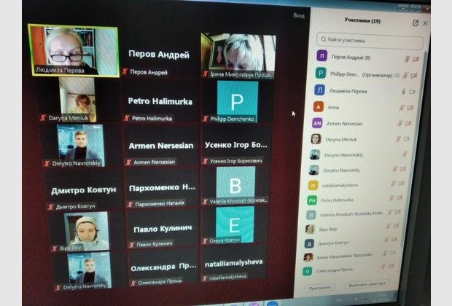This screenshot has width=452, height=306.
Task: Click camera-off icon in nataliiamalysheva list row
Action: [401, 184]
